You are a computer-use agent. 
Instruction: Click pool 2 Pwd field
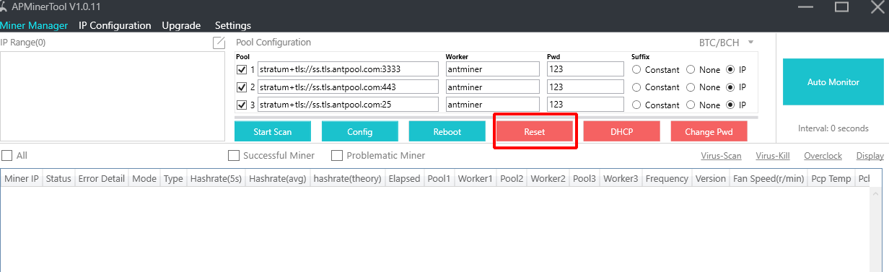point(585,87)
